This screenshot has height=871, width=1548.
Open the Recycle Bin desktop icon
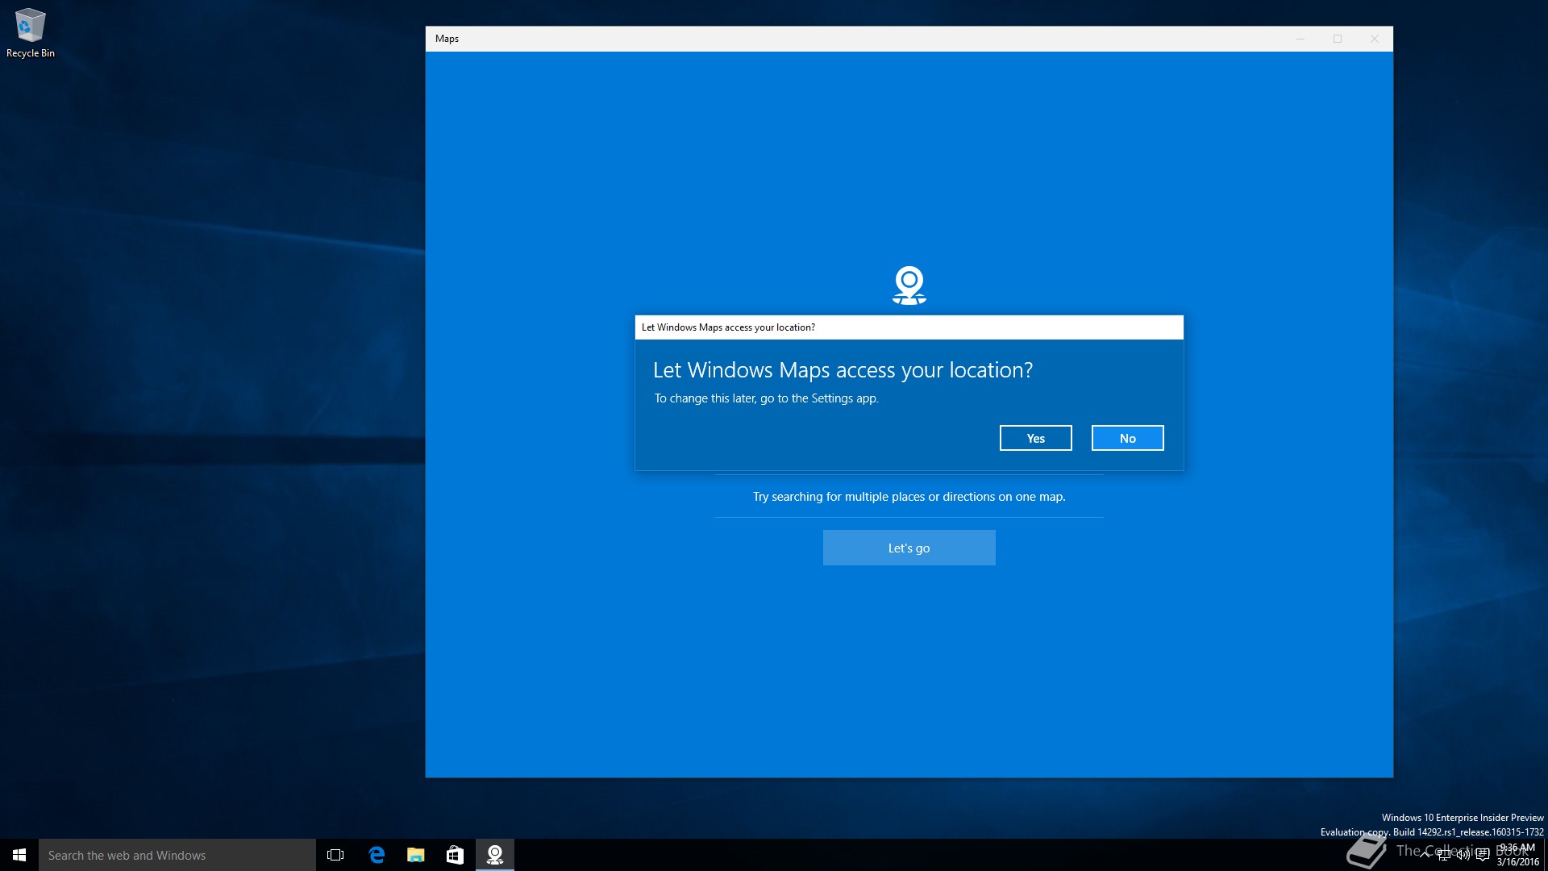click(x=31, y=33)
